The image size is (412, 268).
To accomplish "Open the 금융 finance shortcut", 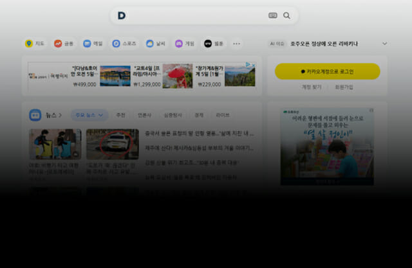I will [64, 44].
